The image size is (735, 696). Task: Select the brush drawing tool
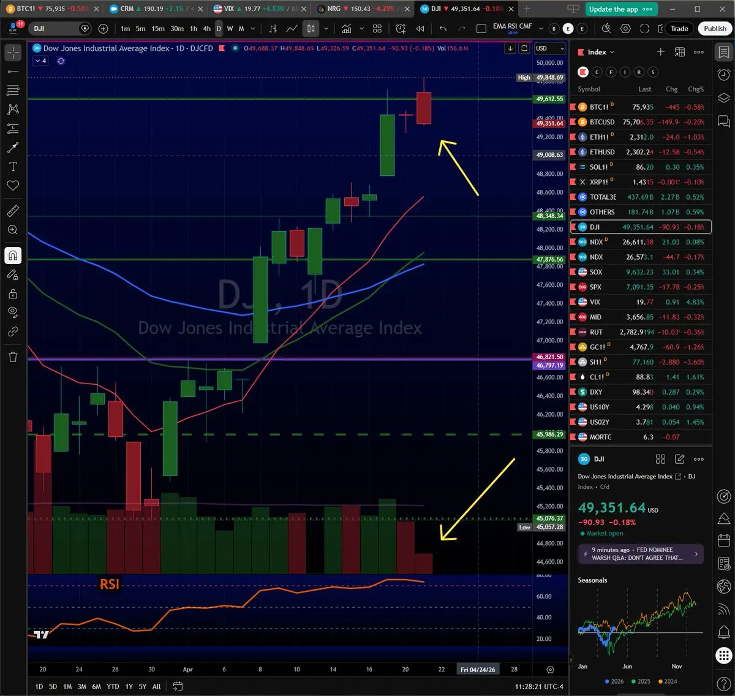coord(13,148)
